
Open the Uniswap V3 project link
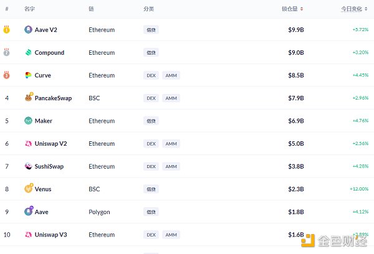52,235
